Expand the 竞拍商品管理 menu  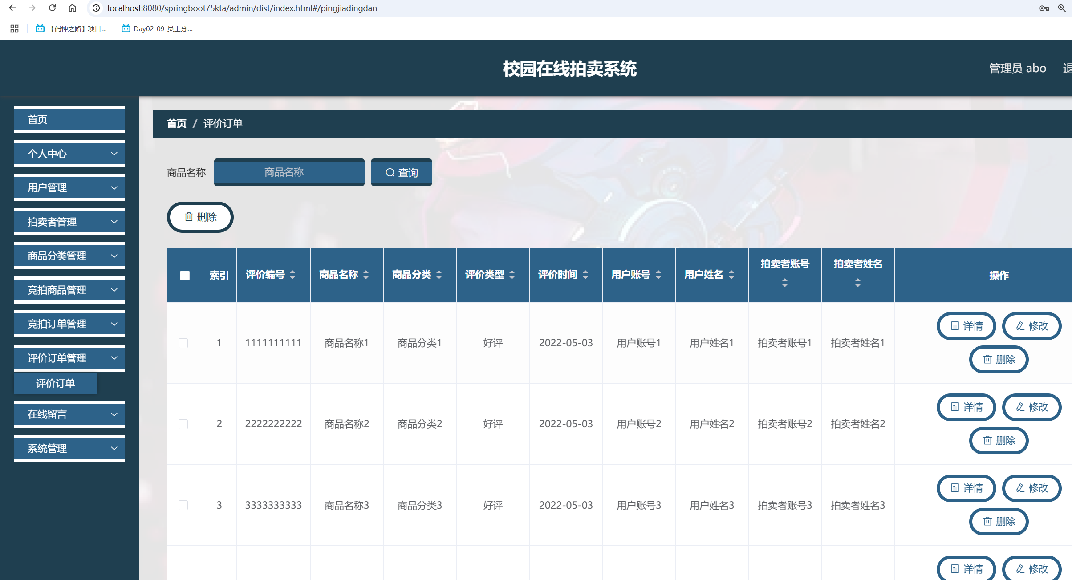coord(69,290)
